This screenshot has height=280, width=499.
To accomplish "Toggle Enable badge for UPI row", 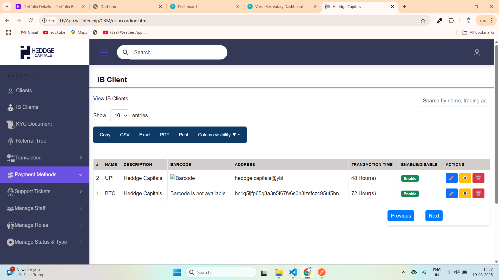I will coord(410,178).
